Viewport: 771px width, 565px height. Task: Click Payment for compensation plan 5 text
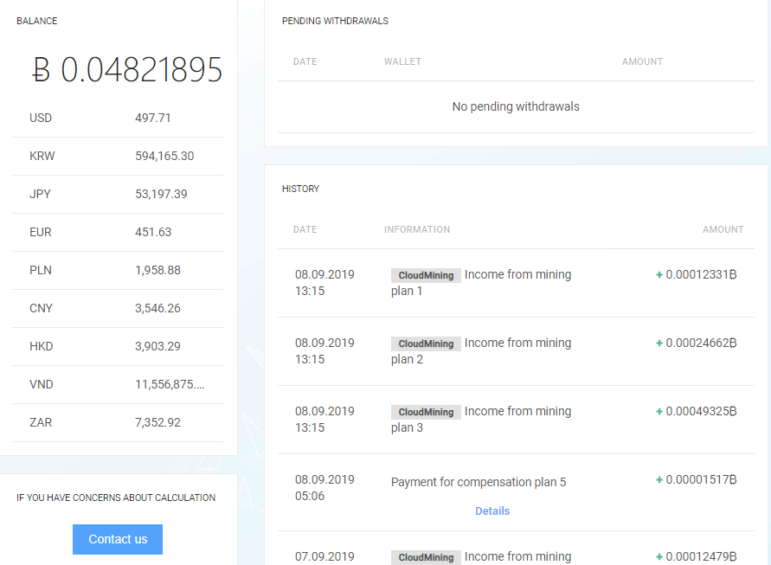[x=479, y=483]
